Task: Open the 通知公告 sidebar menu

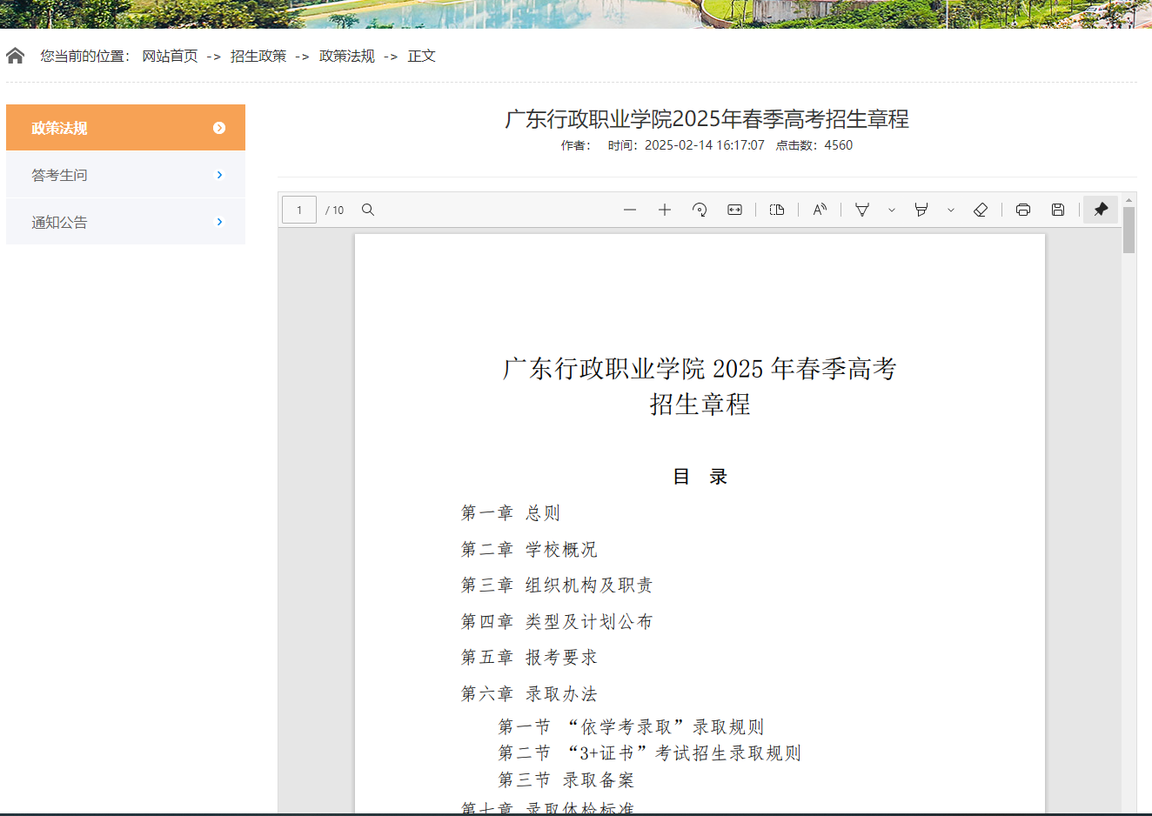Action: [125, 221]
